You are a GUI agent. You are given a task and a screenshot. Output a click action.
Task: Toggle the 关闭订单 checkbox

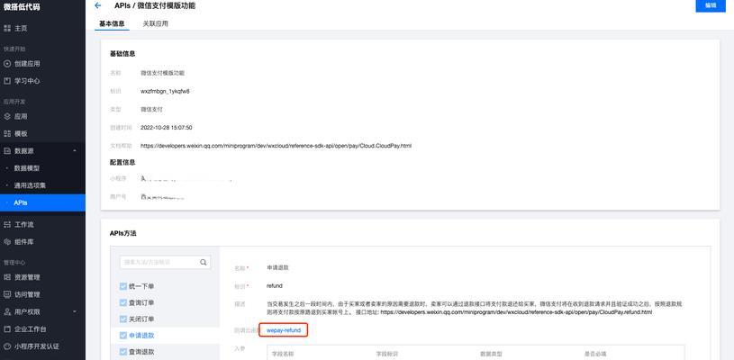123,319
